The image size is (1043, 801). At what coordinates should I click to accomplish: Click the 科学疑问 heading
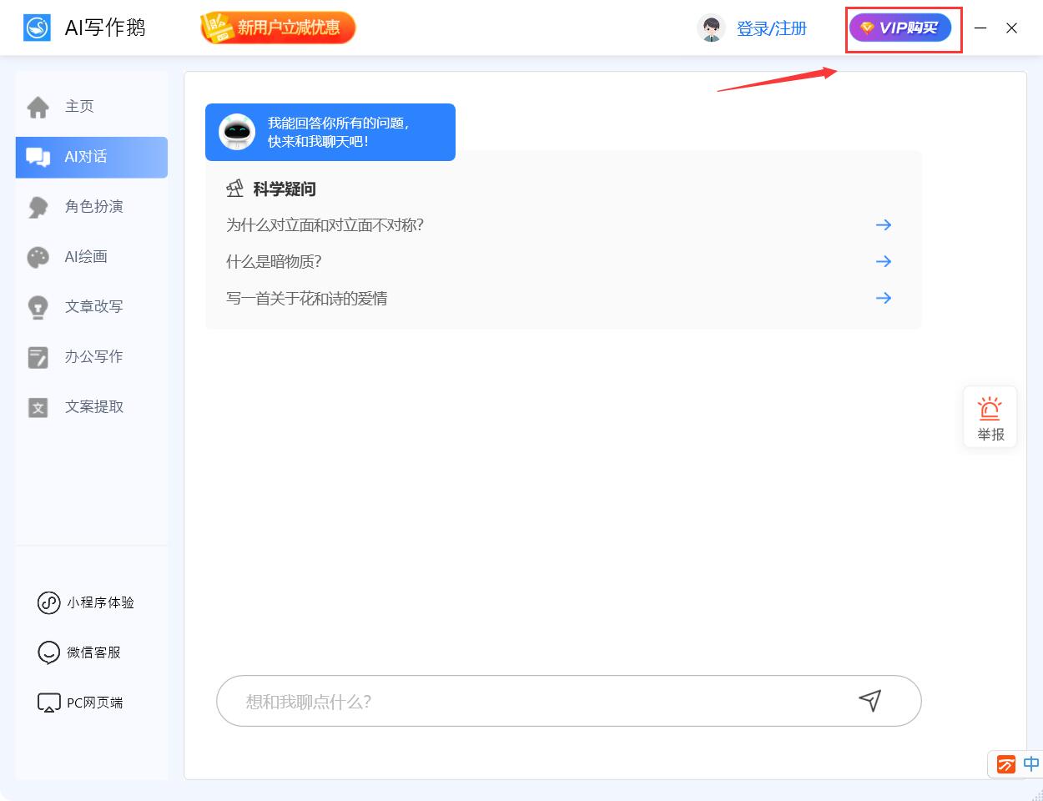[x=285, y=189]
